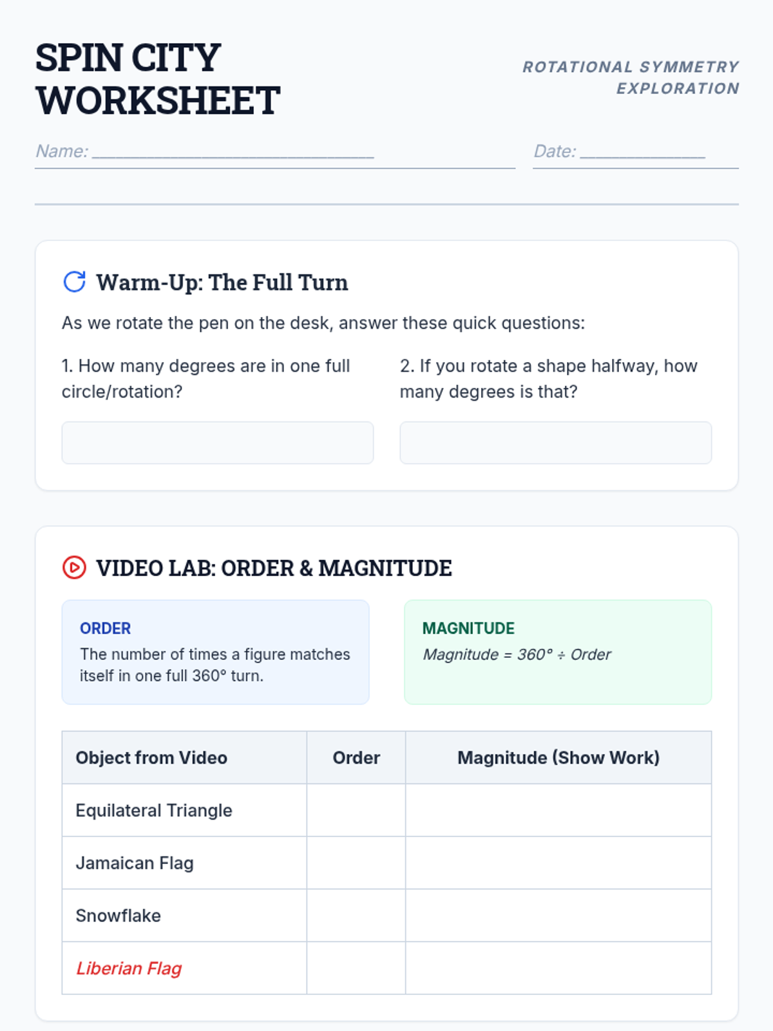Viewport: 773px width, 1031px height.
Task: Click the Magnitude (Show Work) column header
Action: [558, 758]
